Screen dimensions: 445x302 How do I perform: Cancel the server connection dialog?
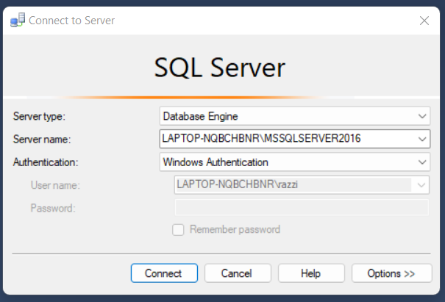tap(238, 273)
